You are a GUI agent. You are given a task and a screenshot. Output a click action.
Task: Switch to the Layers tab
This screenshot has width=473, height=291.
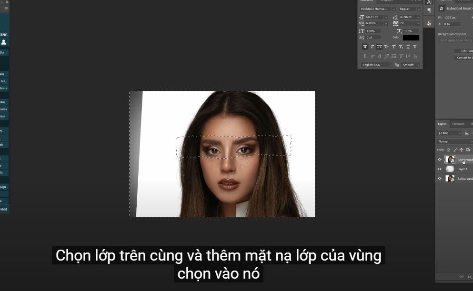click(x=442, y=124)
